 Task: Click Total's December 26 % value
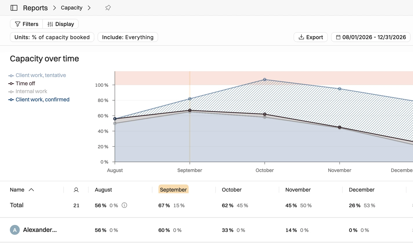[x=355, y=206]
